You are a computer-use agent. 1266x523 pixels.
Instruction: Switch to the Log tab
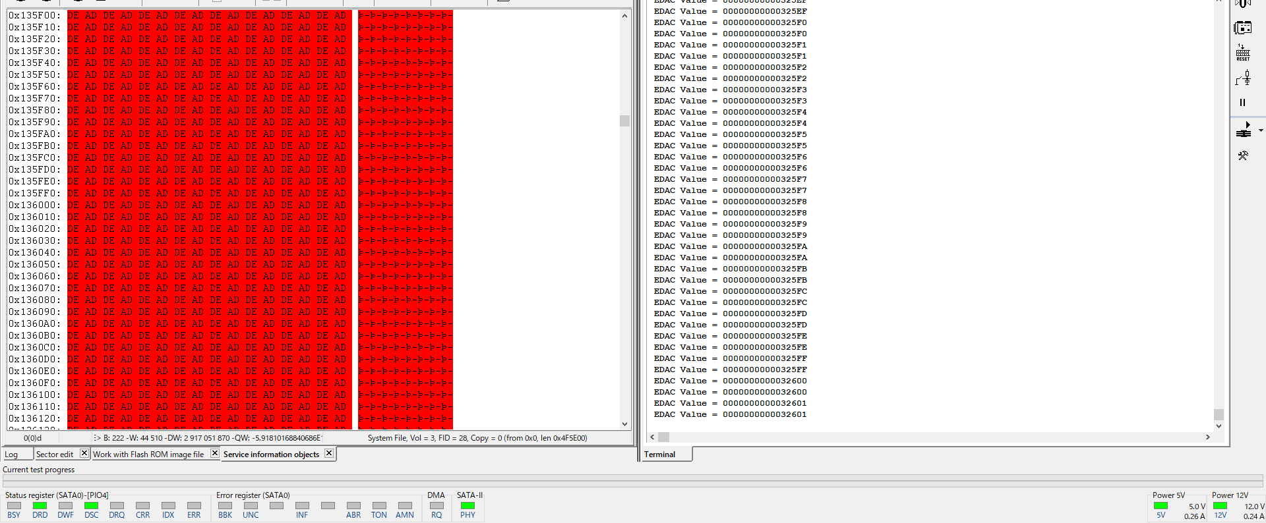click(x=12, y=454)
